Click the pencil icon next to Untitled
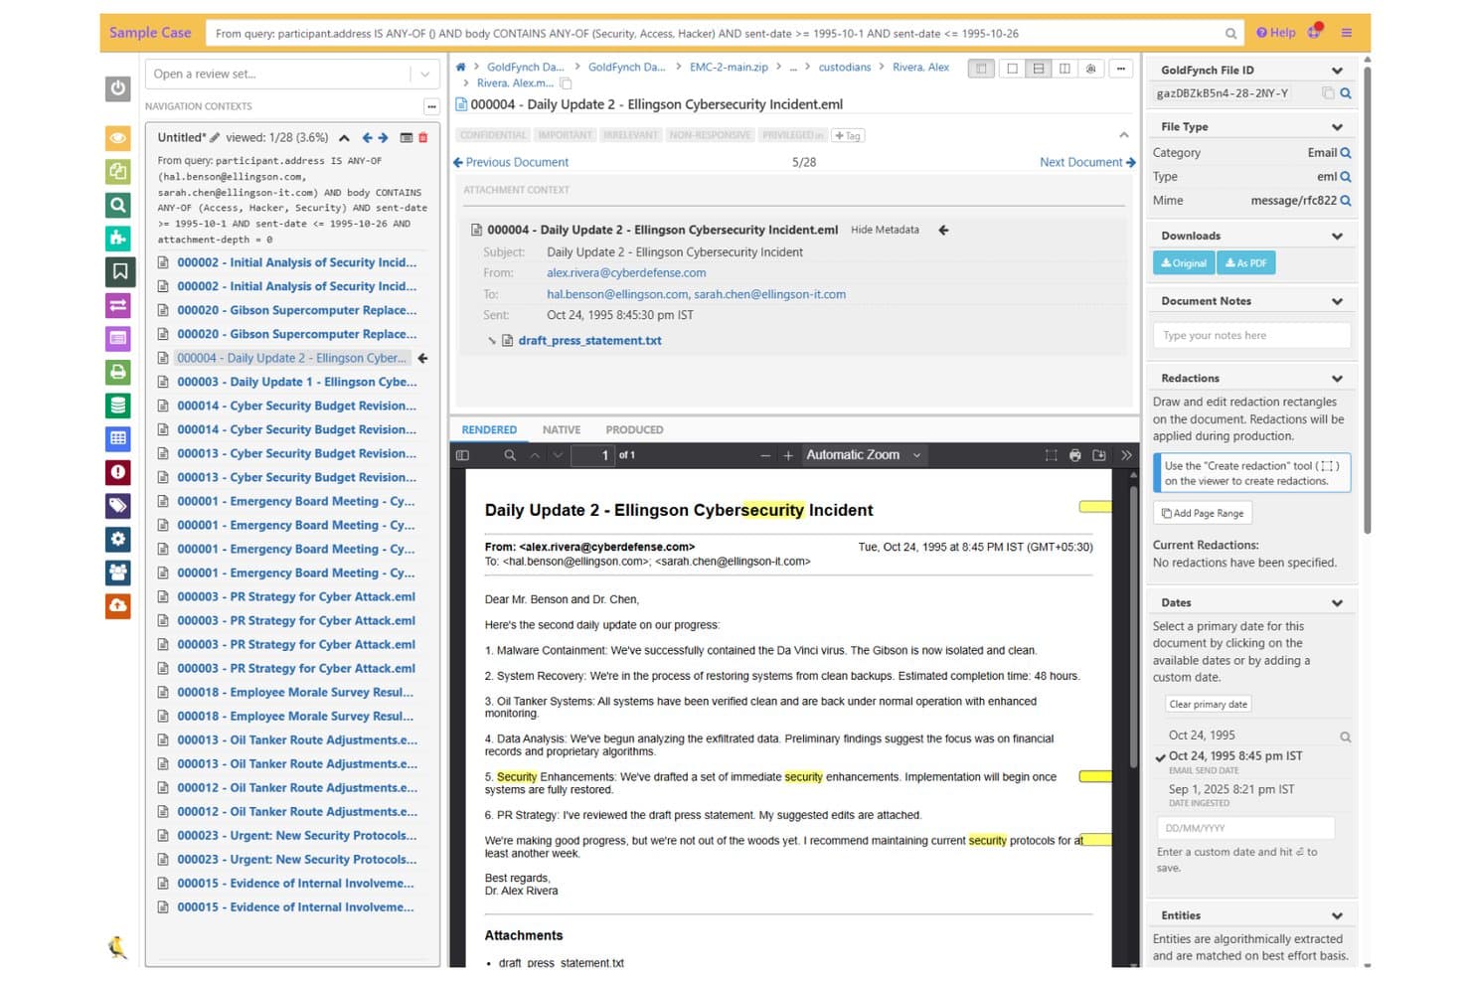 coord(215,138)
